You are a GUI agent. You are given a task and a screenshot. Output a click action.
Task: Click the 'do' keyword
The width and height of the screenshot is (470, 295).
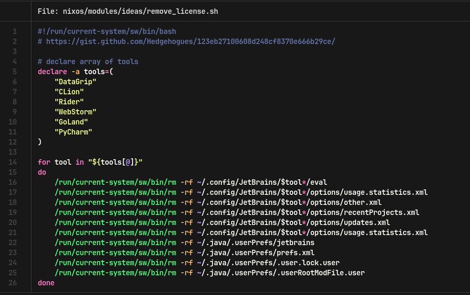tap(42, 172)
